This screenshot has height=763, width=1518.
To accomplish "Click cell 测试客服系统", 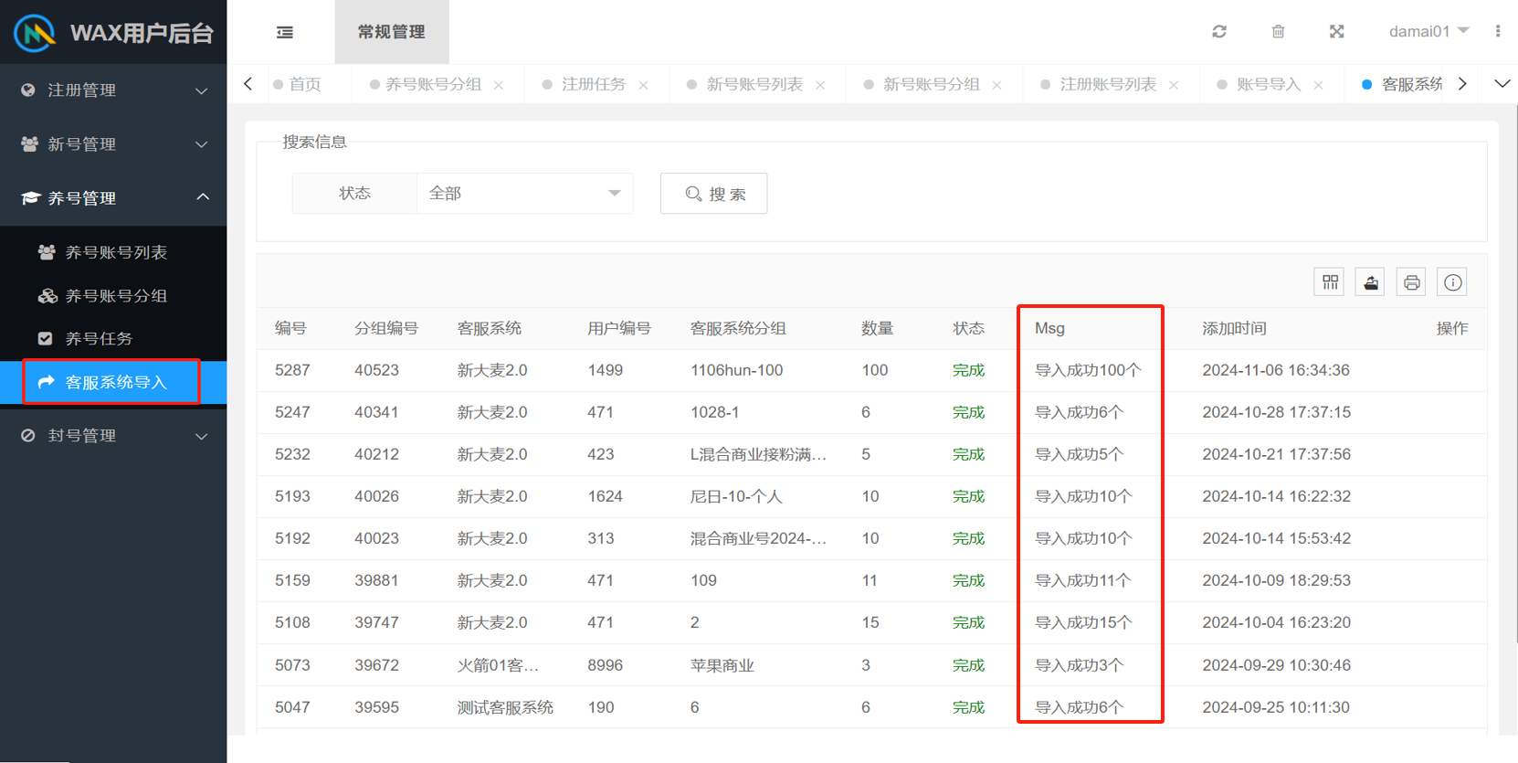I will (505, 707).
